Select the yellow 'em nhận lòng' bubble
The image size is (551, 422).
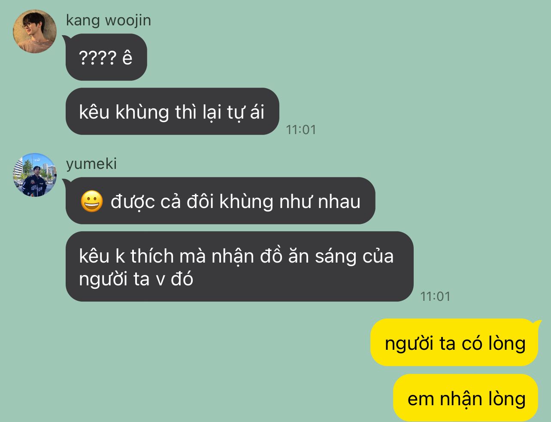pos(466,398)
